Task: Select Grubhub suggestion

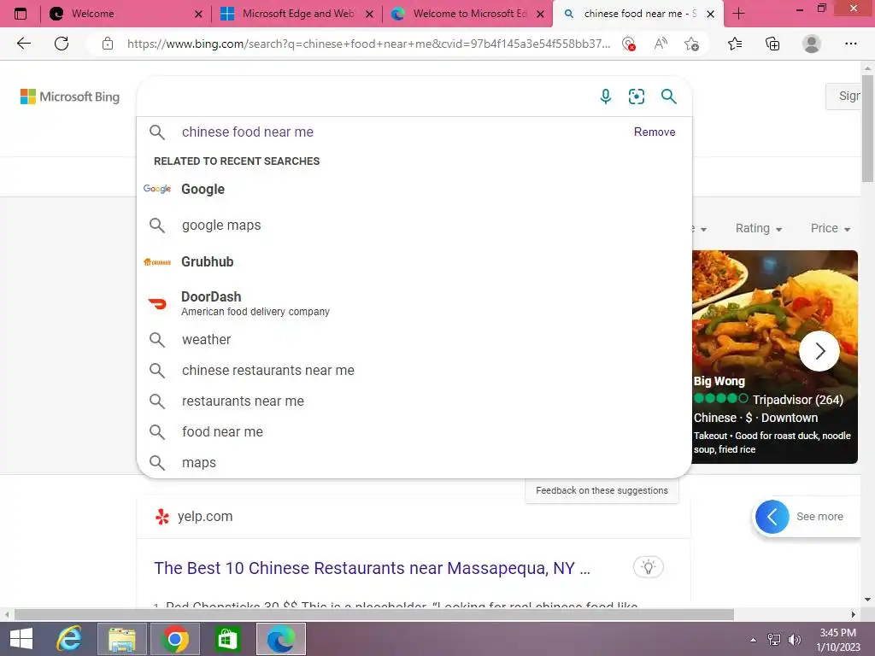Action: pos(414,261)
